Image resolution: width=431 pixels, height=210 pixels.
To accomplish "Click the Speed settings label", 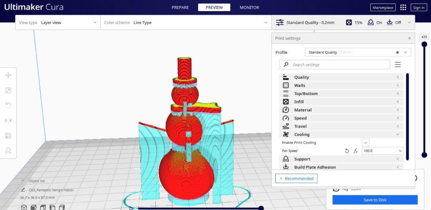I will click(x=300, y=118).
